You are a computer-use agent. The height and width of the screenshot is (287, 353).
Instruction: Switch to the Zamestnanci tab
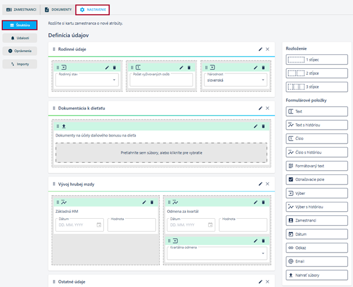tap(22, 10)
